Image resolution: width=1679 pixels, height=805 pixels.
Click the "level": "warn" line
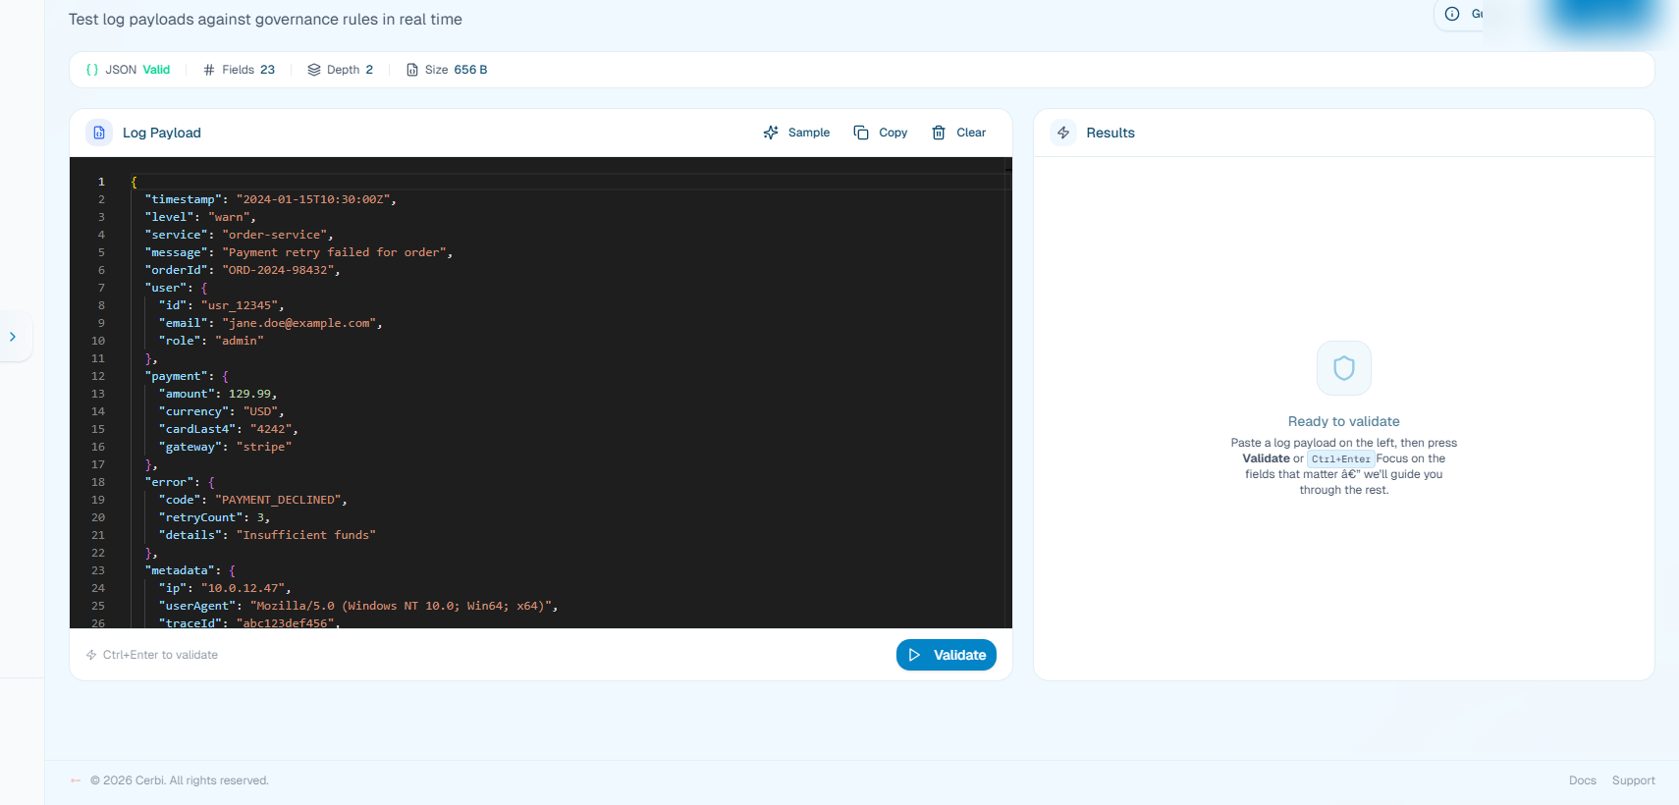tap(200, 217)
